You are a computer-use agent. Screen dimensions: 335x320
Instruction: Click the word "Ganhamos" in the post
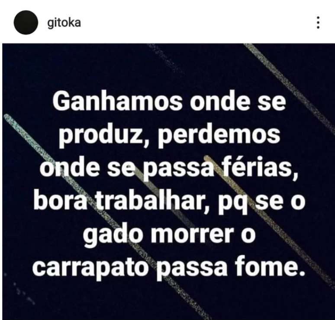pos(117,101)
